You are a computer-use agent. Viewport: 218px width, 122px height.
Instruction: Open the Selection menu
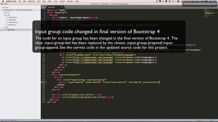point(31,1)
